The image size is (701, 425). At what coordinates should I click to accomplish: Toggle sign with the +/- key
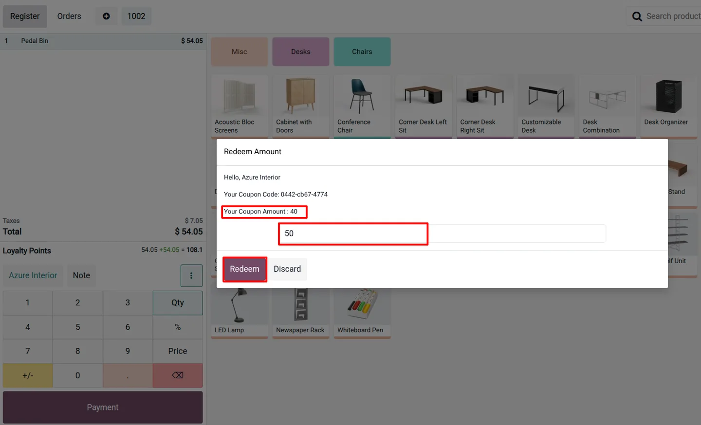pos(28,375)
